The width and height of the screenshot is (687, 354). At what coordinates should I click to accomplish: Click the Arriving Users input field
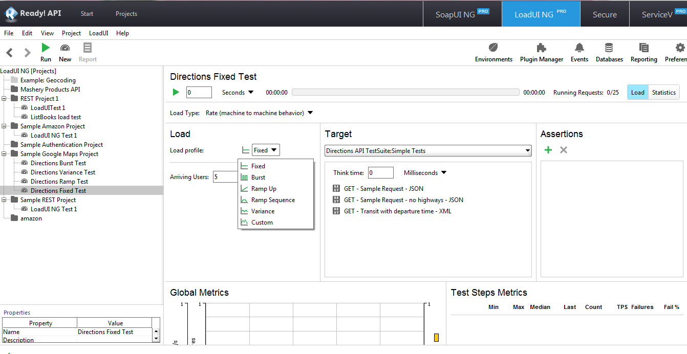pos(224,176)
